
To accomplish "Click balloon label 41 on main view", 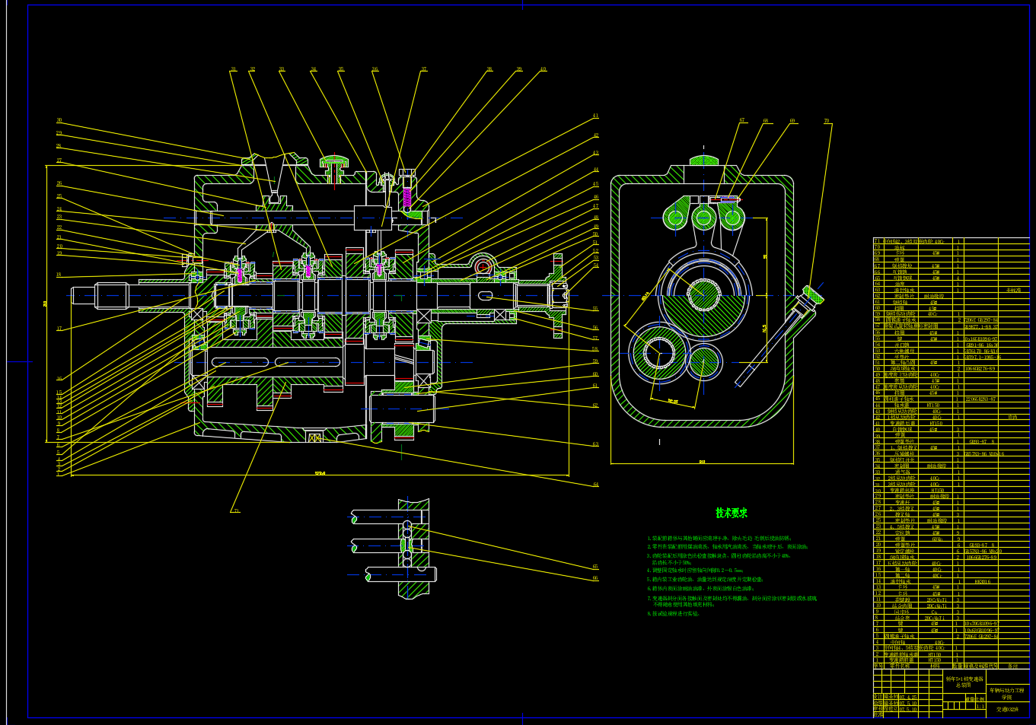I will 595,116.
